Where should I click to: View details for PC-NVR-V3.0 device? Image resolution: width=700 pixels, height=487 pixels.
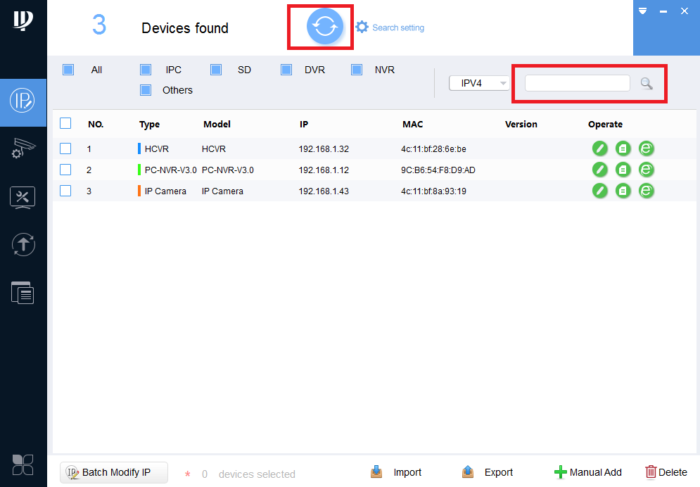(x=623, y=170)
